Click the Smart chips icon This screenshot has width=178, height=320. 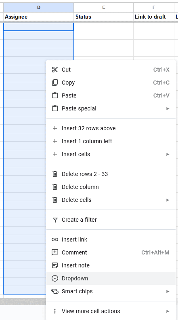click(55, 291)
